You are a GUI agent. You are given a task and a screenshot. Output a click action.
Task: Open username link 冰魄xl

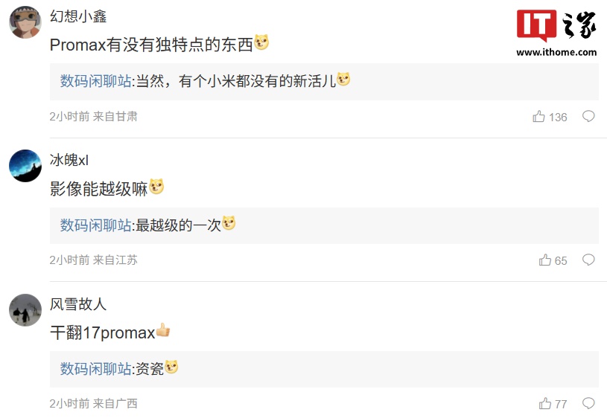pyautogui.click(x=69, y=160)
